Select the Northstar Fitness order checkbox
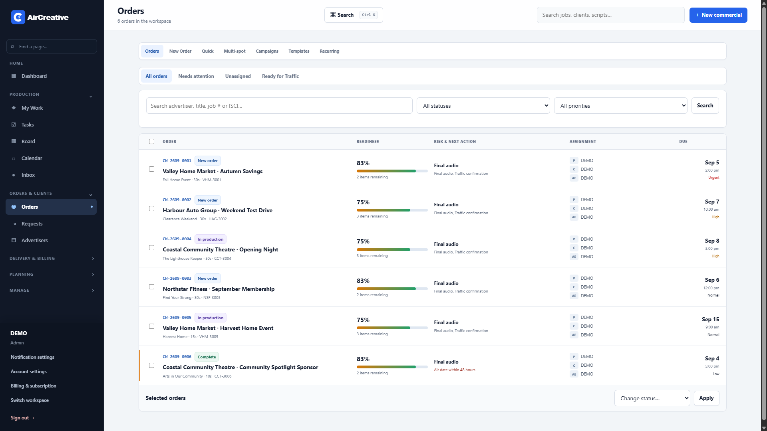The height and width of the screenshot is (431, 767). click(151, 287)
